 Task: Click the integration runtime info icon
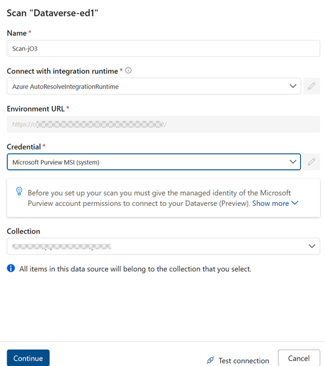point(128,70)
